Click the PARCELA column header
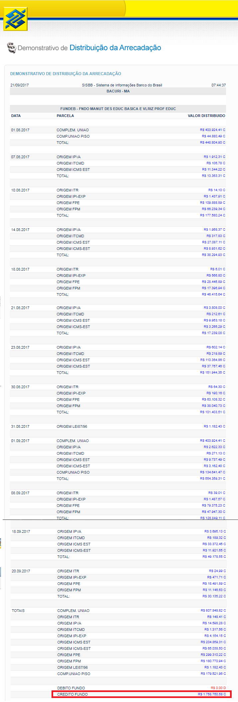 pos(65,116)
